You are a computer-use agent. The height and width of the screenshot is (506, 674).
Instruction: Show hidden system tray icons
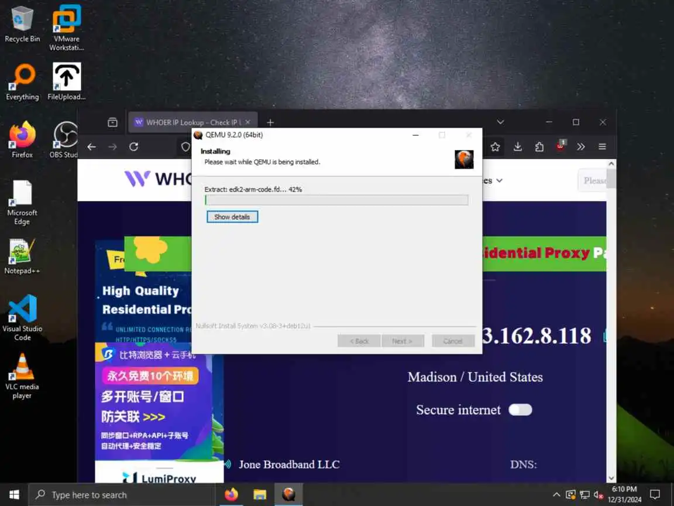pyautogui.click(x=556, y=495)
